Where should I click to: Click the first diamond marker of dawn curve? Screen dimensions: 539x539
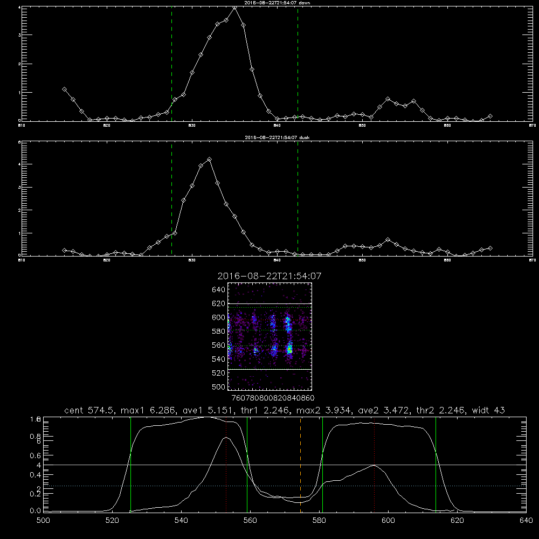pyautogui.click(x=64, y=89)
